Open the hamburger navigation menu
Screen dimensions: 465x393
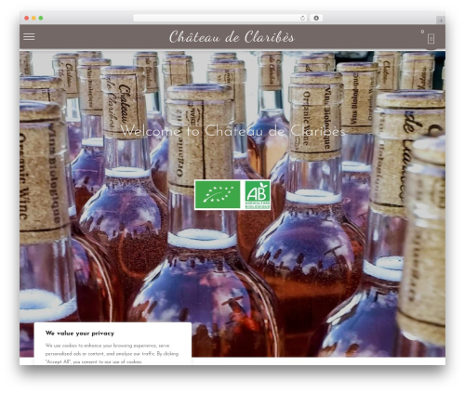pos(29,36)
